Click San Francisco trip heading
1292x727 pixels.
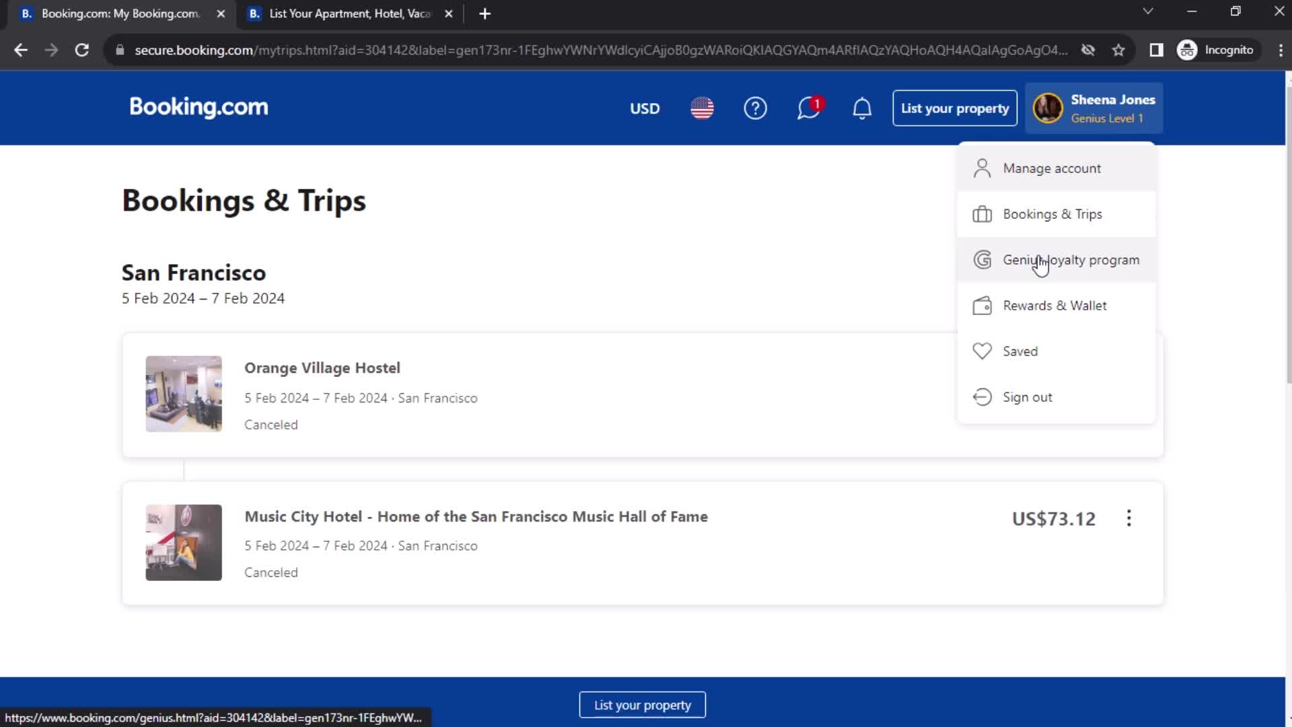194,273
